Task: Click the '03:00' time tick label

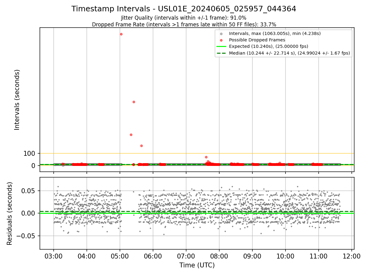Action: click(54, 256)
